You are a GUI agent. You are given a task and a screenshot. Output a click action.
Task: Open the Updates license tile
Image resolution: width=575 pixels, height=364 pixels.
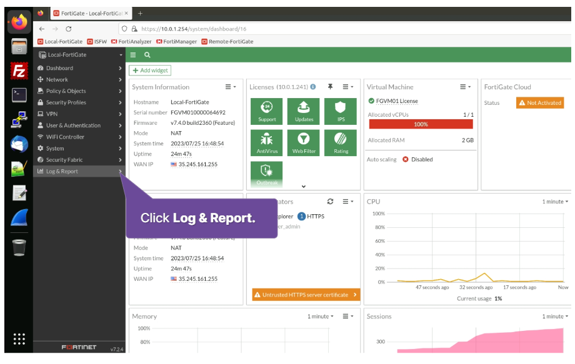(x=304, y=111)
